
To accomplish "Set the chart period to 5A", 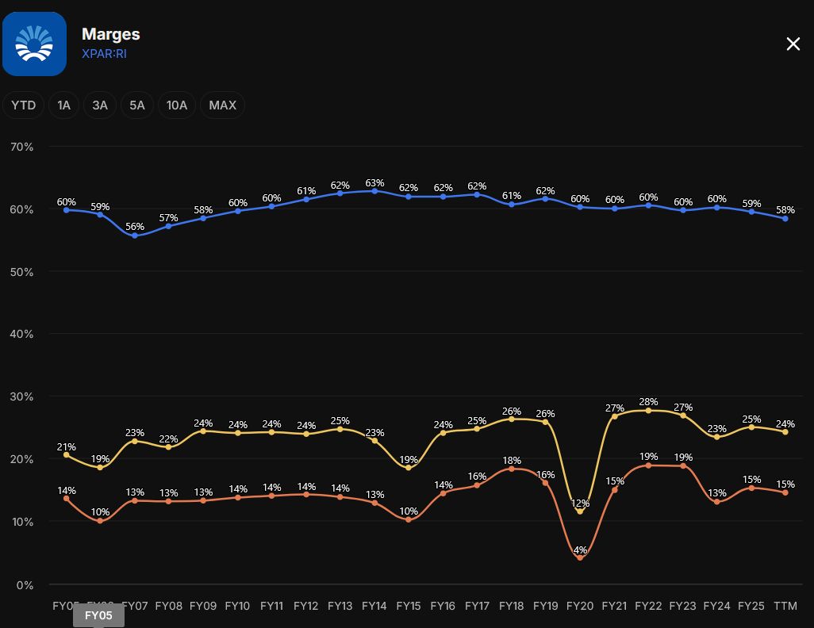I will (137, 105).
